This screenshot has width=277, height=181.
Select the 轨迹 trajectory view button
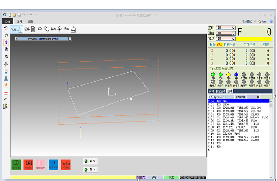(x=17, y=29)
